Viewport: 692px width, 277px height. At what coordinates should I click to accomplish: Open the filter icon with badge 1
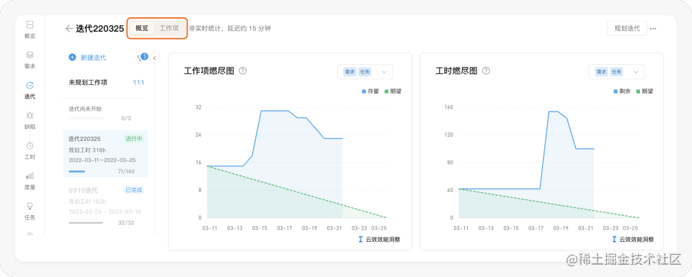click(x=142, y=58)
